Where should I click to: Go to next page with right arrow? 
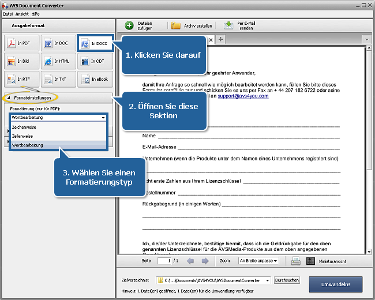tap(205, 261)
